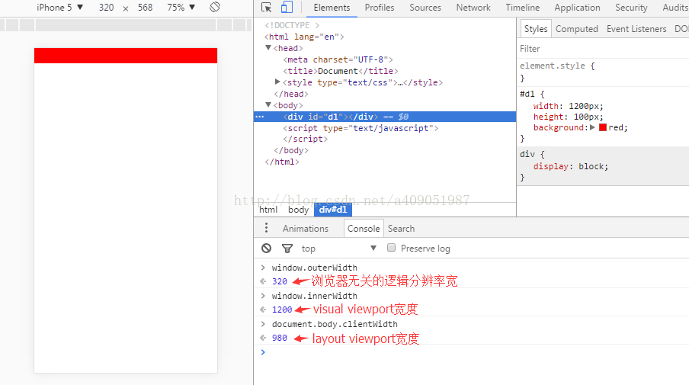The height and width of the screenshot is (385, 689).
Task: Select body in the breadcrumb bar
Action: pyautogui.click(x=298, y=210)
